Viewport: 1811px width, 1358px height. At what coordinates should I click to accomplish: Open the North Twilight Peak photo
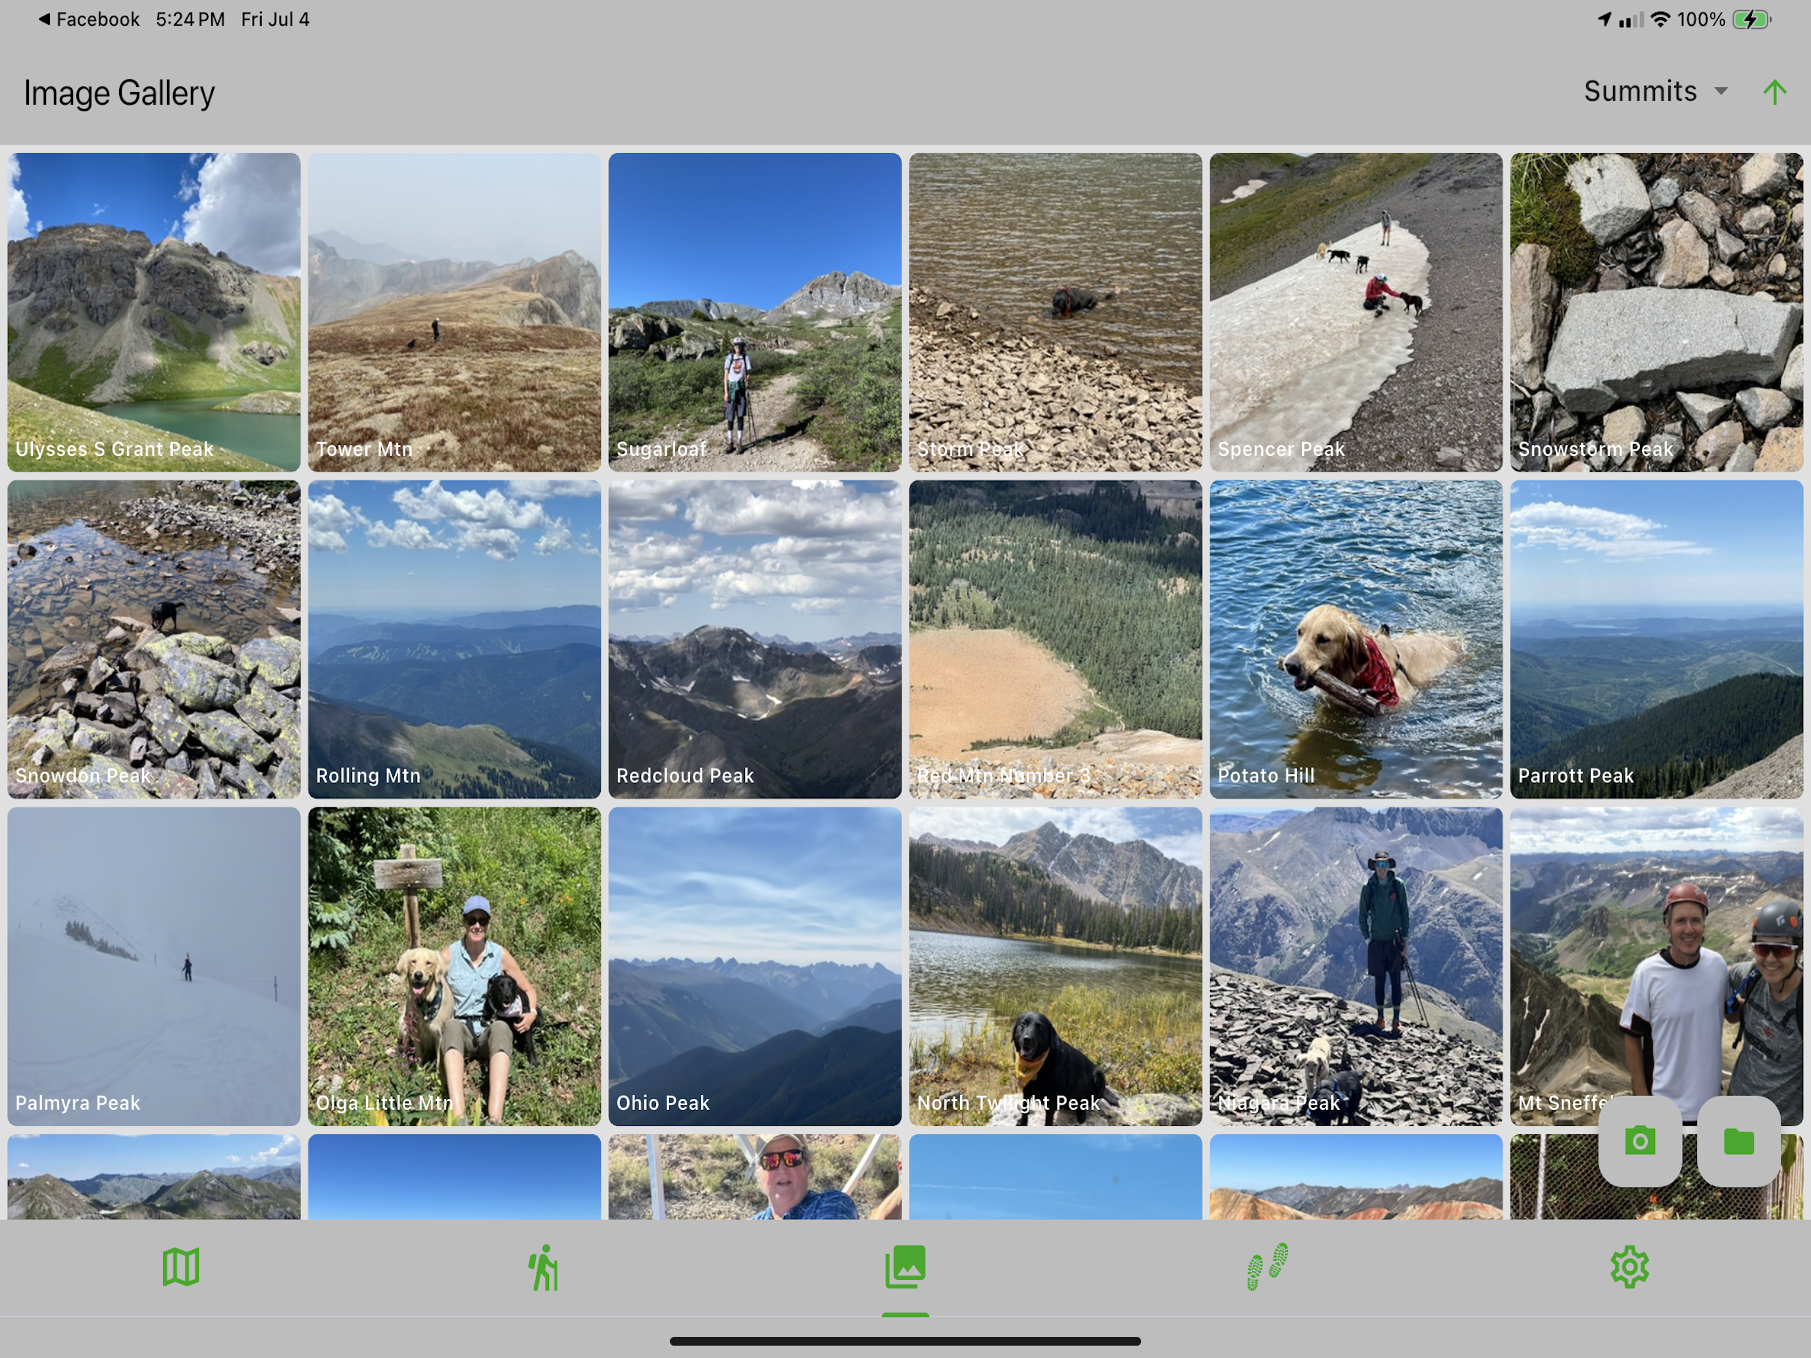click(x=1056, y=966)
